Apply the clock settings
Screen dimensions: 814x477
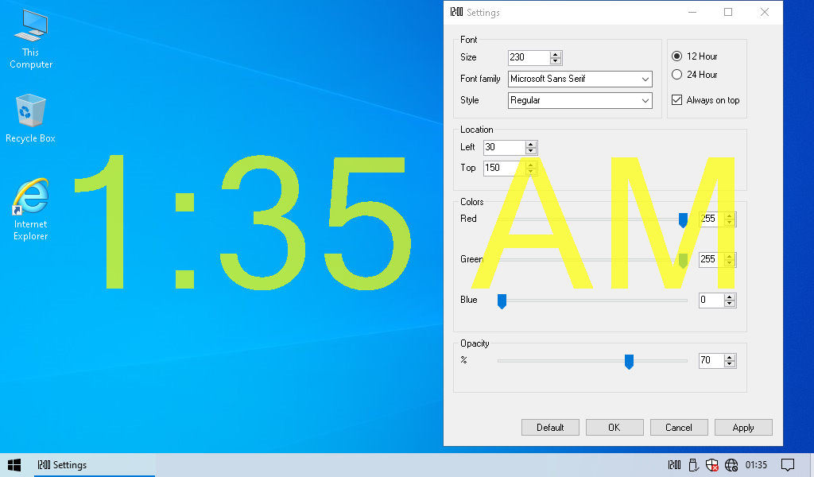(743, 427)
